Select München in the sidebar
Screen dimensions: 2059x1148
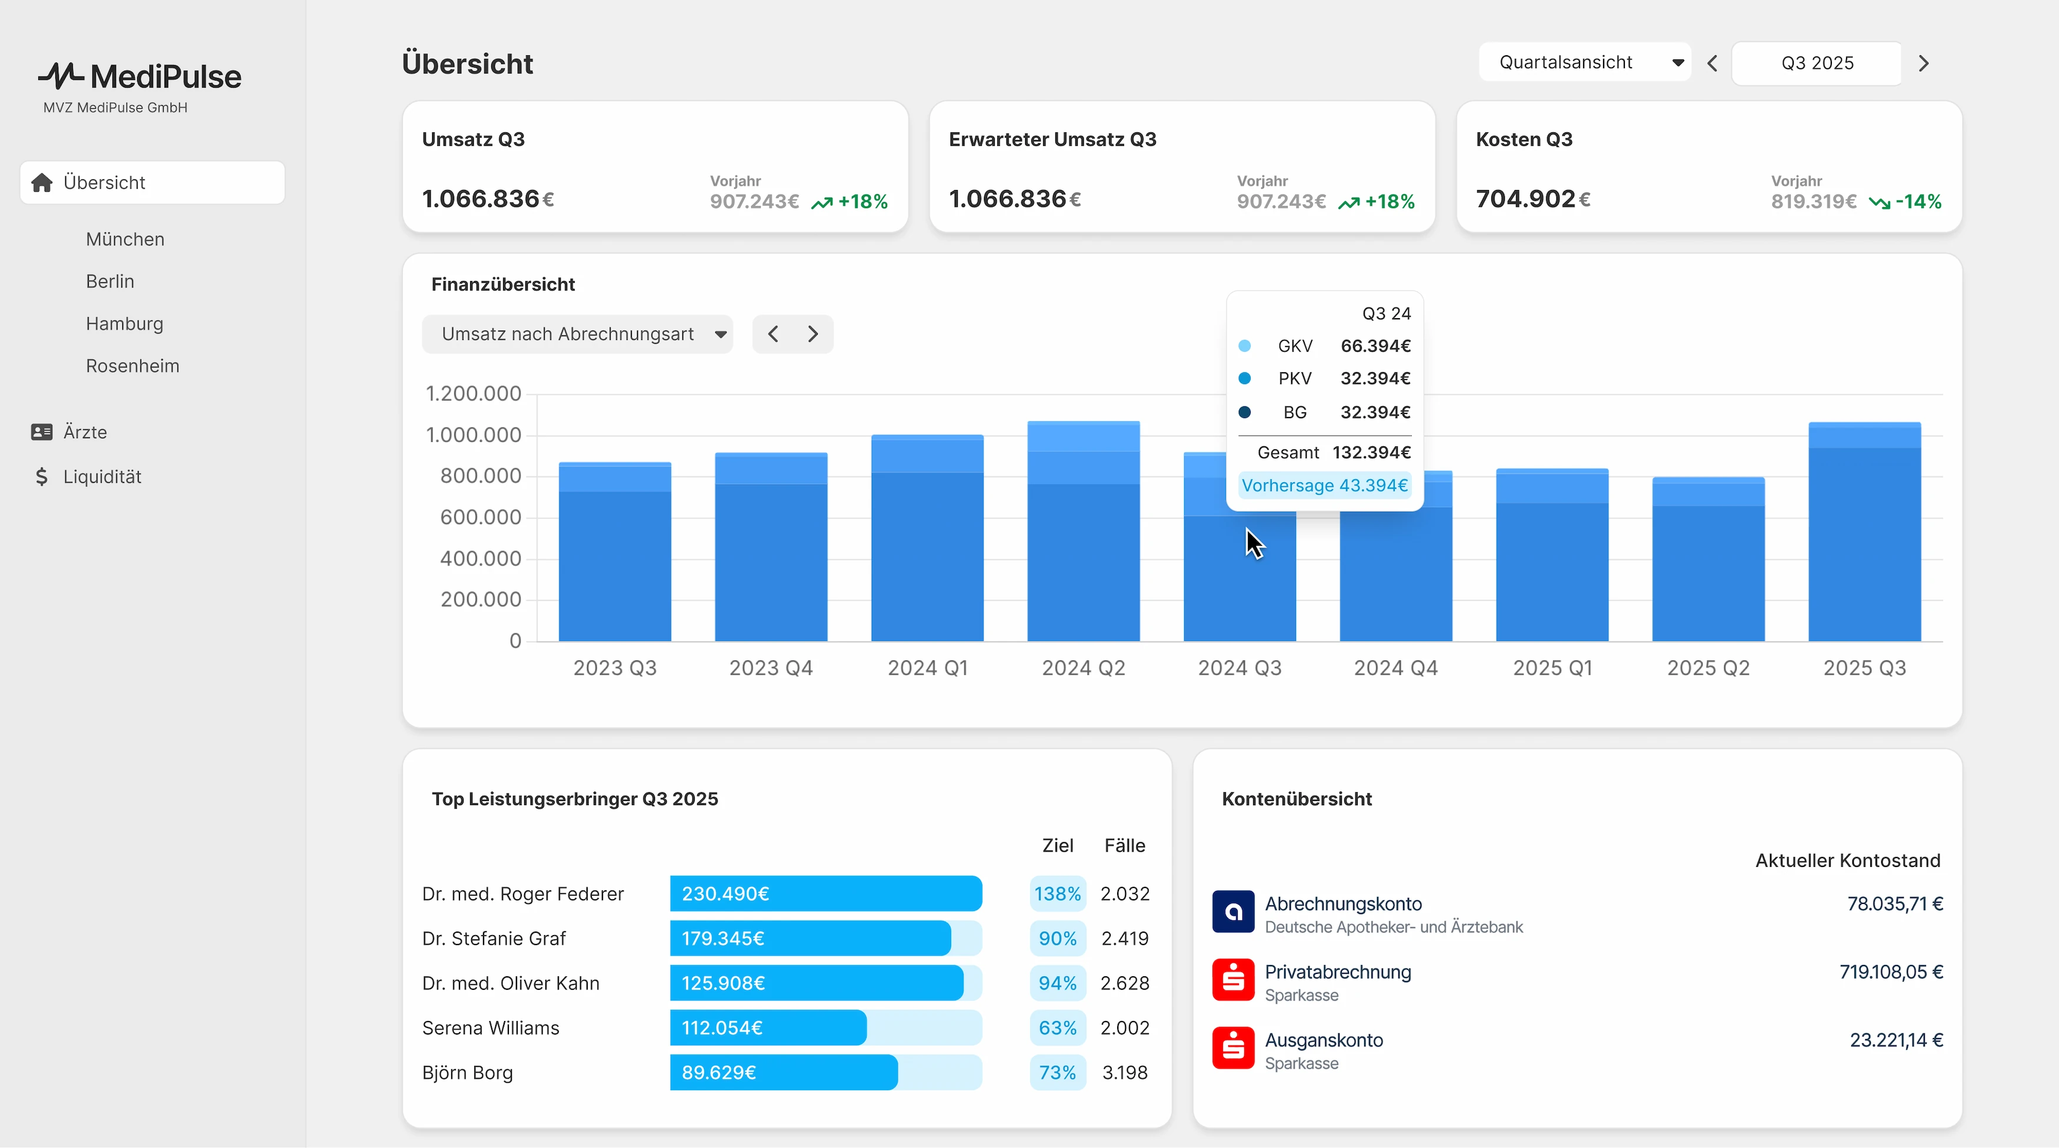pos(125,239)
